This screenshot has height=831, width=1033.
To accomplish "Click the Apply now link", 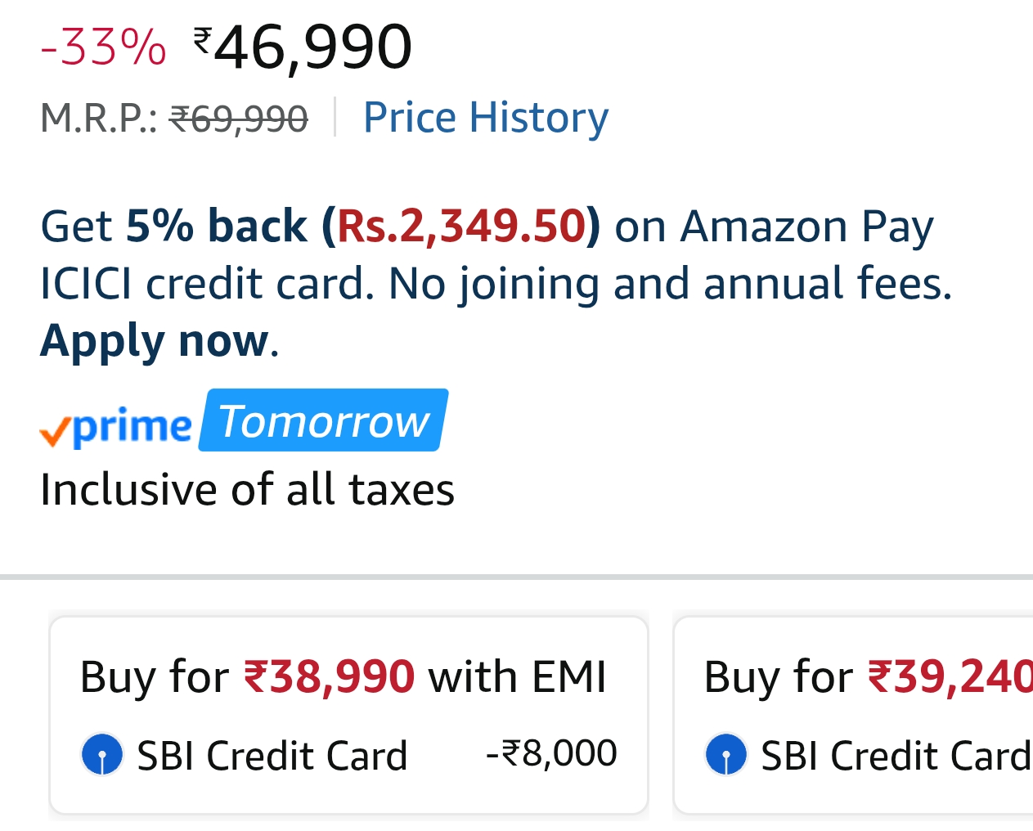I will click(x=155, y=340).
